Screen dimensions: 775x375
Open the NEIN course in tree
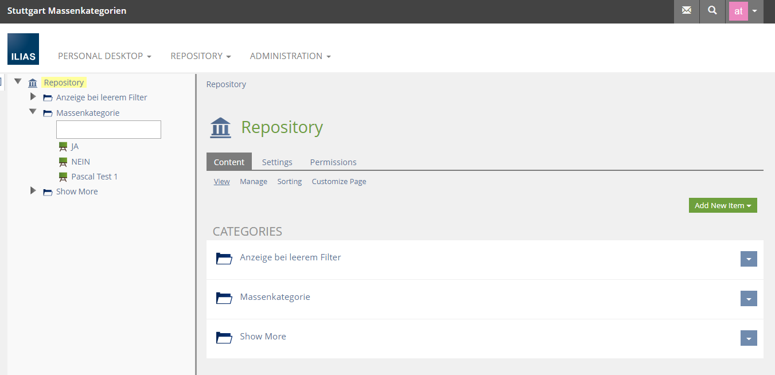pos(80,162)
